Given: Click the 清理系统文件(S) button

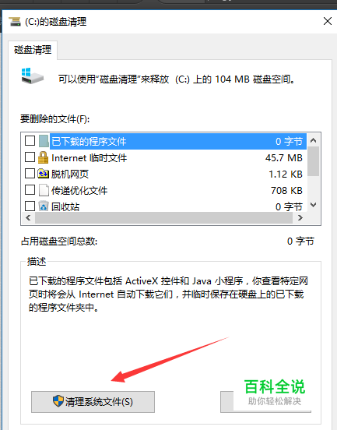Looking at the screenshot, I should click(93, 402).
